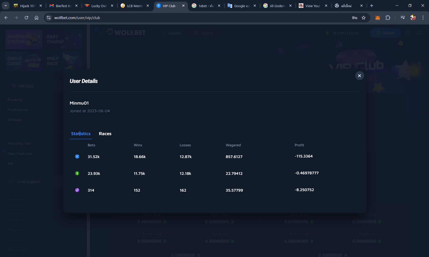Click the username Minmu01
The image size is (429, 257).
[x=79, y=103]
